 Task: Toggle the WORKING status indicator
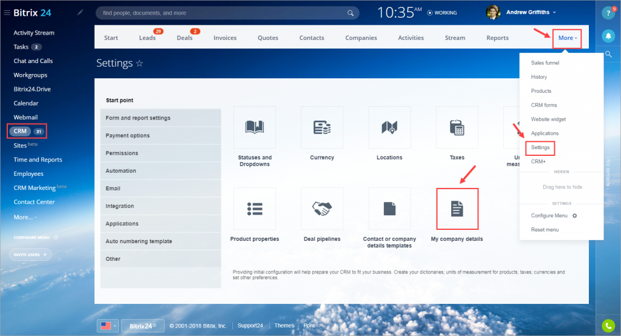pyautogui.click(x=442, y=13)
